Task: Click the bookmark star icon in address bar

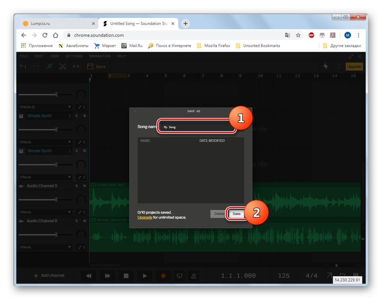Action: coord(298,35)
